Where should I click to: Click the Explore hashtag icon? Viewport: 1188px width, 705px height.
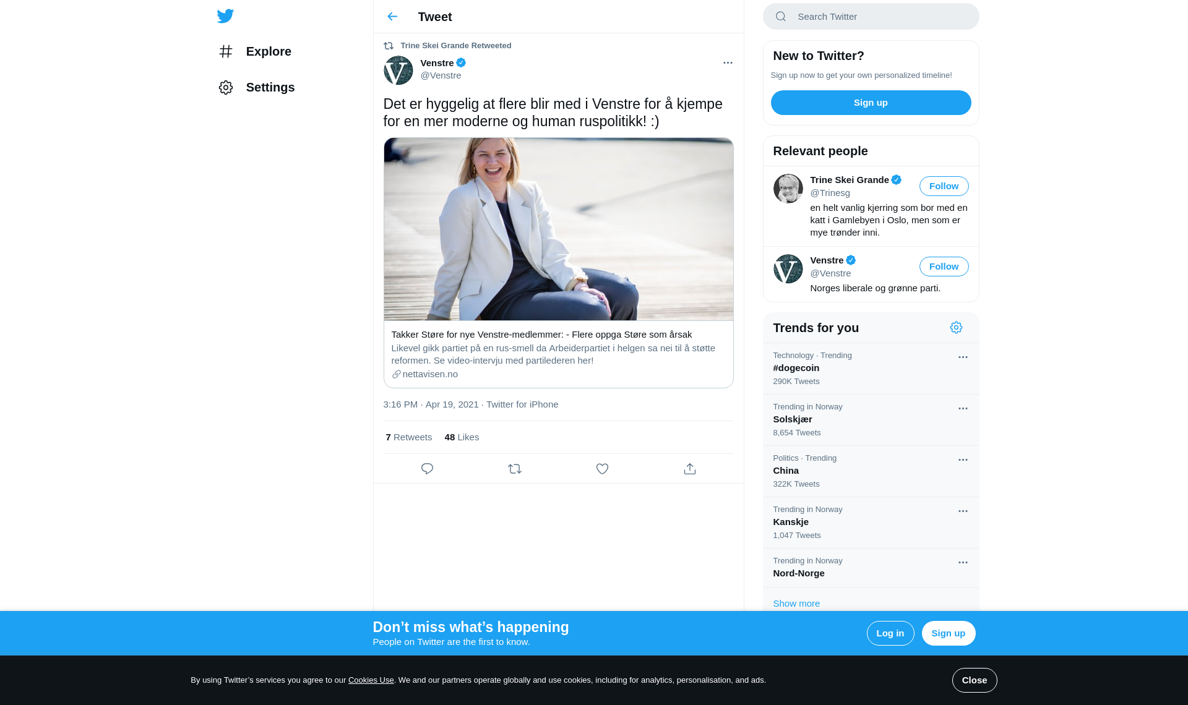click(226, 51)
